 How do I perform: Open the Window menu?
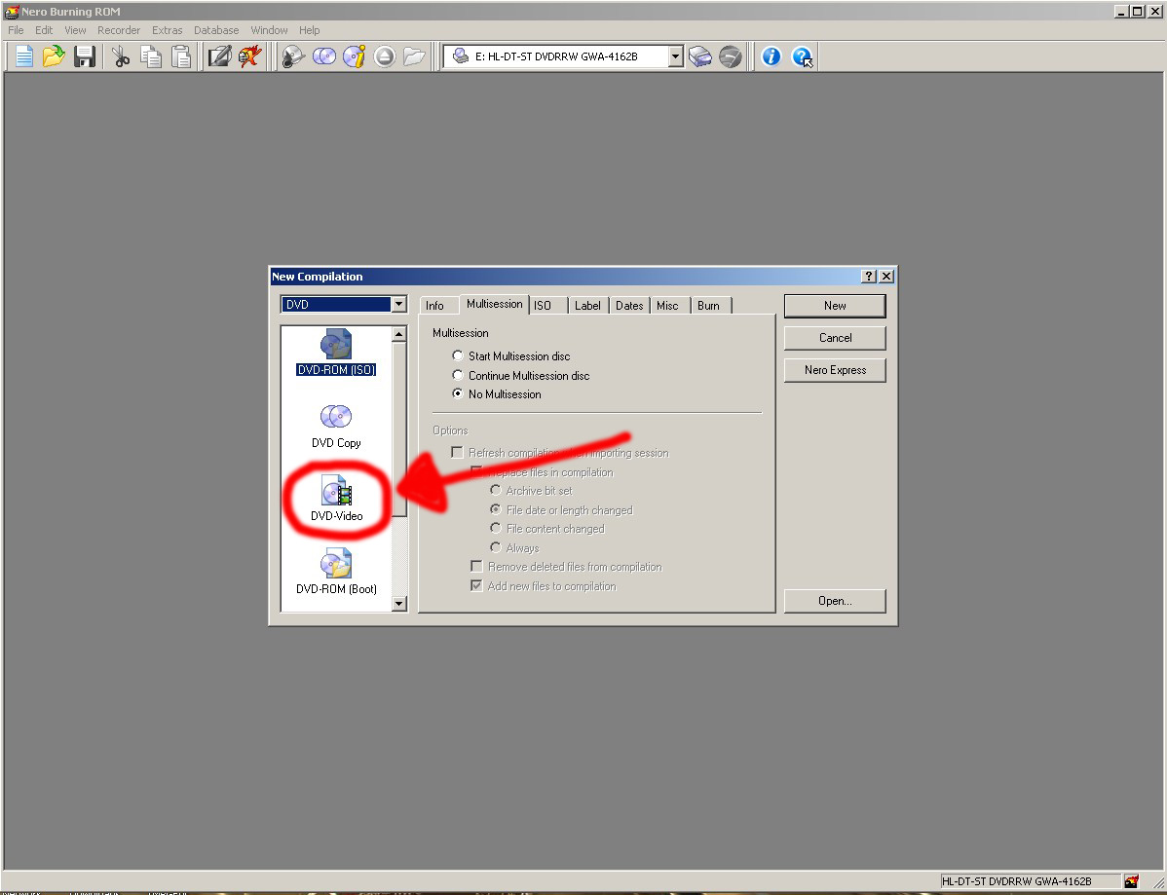coord(269,30)
